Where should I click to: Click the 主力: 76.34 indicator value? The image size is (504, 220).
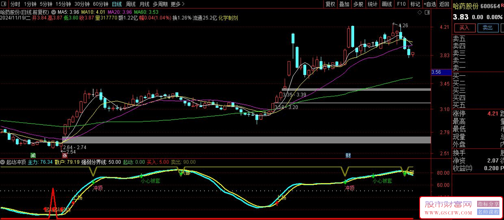(x=40, y=162)
